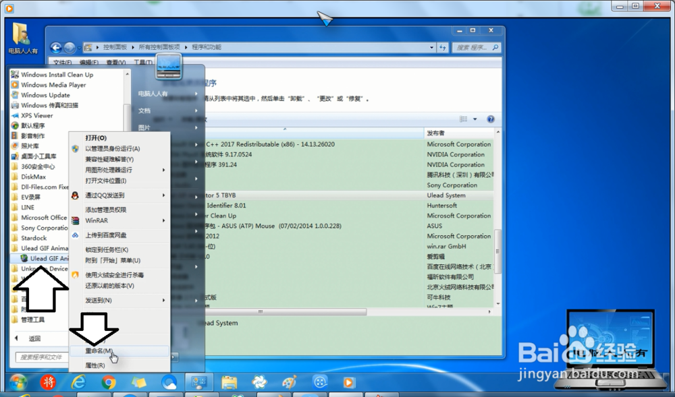Open the red 将 icon on the taskbar

pyautogui.click(x=48, y=382)
